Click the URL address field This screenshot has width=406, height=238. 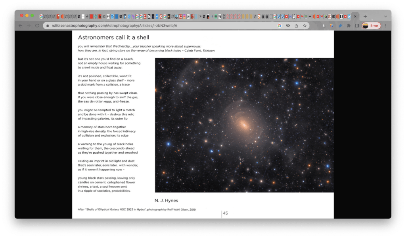click(x=159, y=26)
